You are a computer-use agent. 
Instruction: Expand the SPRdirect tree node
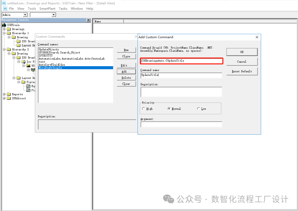point(4,98)
